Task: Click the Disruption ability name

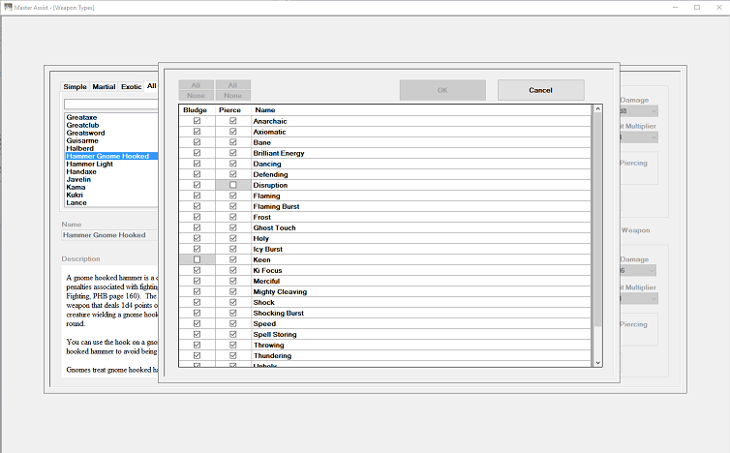Action: (270, 185)
